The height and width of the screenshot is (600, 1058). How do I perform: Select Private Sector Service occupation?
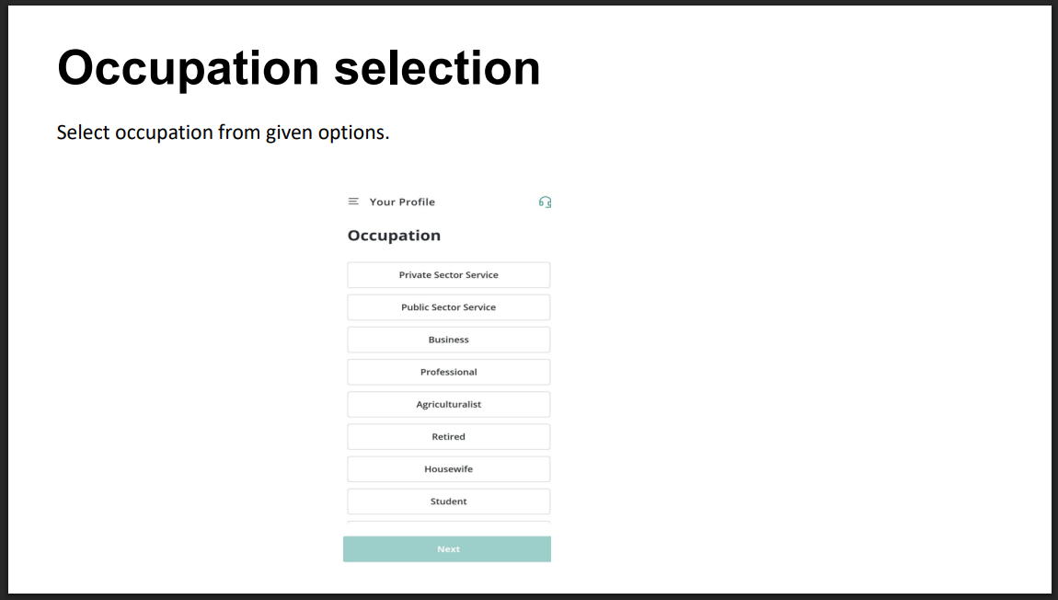coord(449,275)
